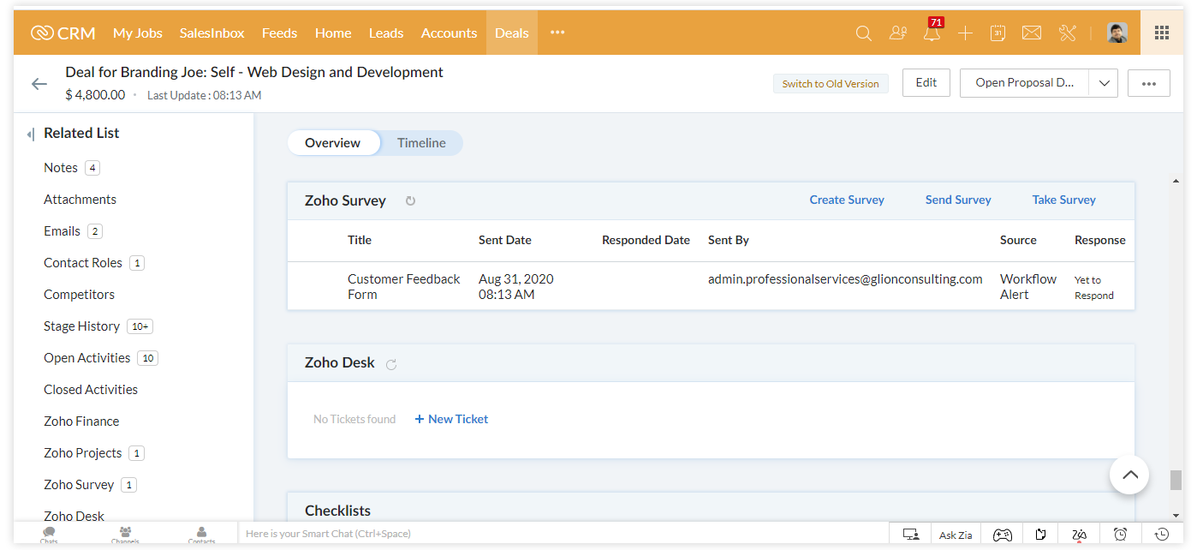Click the Ask Zia button
This screenshot has height=550, width=1197.
coord(956,535)
